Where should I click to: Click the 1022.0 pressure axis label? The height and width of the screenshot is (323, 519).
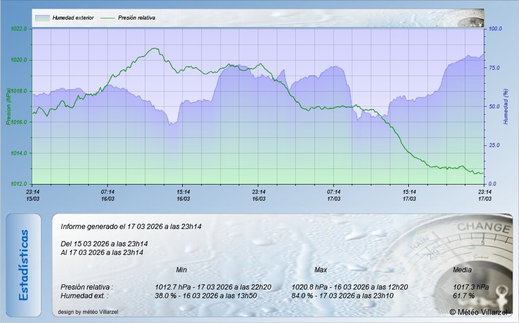(19, 29)
